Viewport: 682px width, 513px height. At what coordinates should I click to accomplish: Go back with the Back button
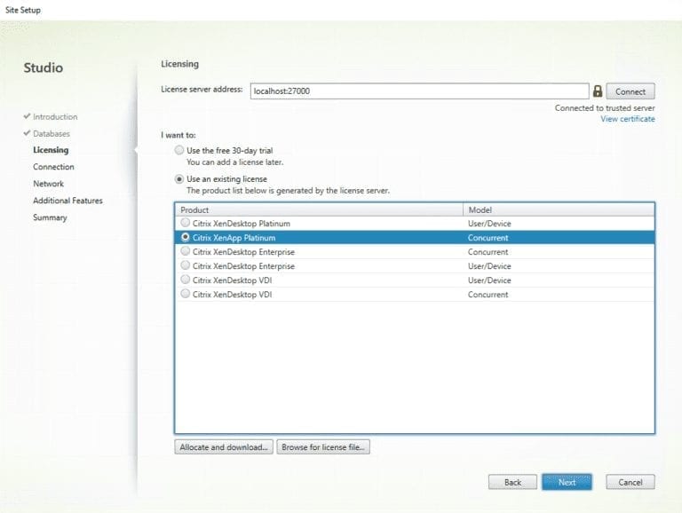(512, 482)
